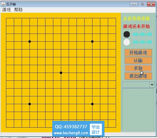Image resolution: width=157 pixels, height=138 pixels.
Task: Click the 认输 button to resign
Action: (138, 60)
